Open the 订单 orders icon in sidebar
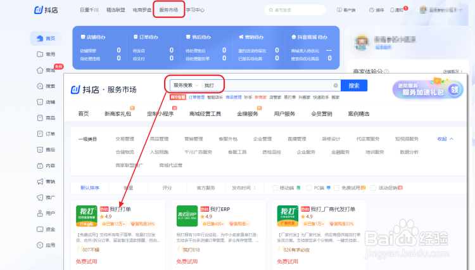This screenshot has width=475, height=270. point(40,134)
